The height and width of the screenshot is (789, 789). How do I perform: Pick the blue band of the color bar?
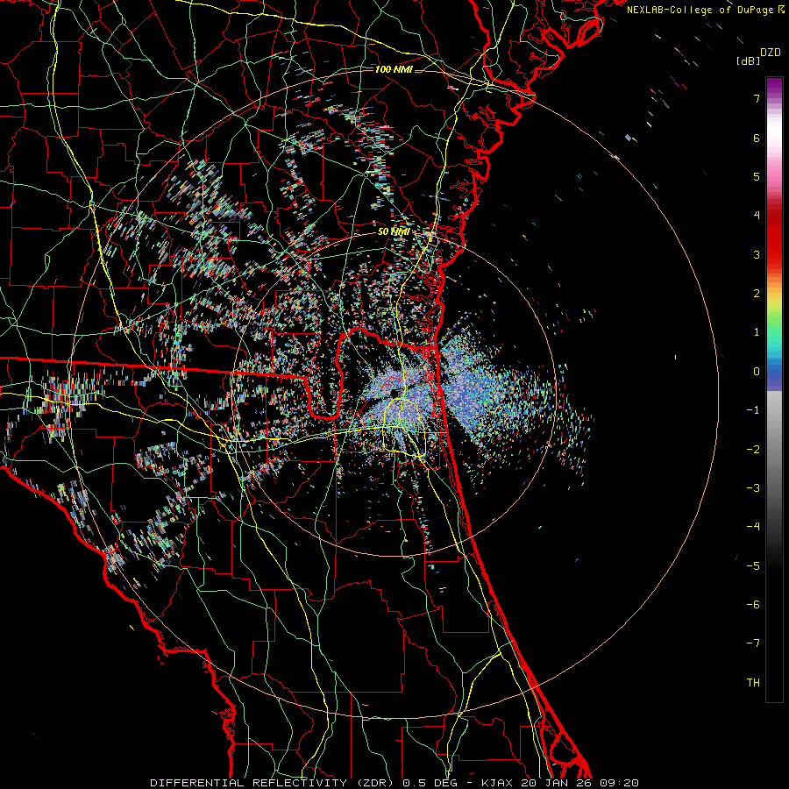point(774,373)
